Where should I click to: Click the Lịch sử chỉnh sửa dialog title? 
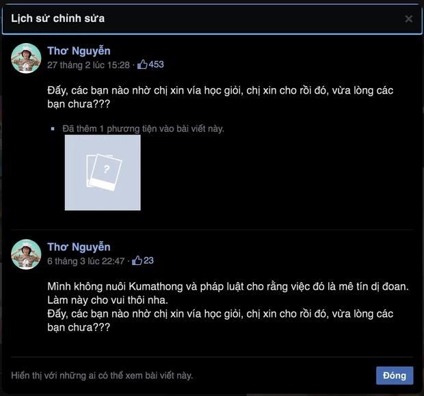coord(57,18)
